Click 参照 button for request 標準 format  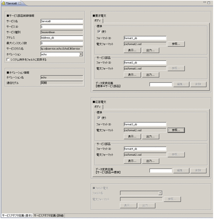click(x=176, y=44)
